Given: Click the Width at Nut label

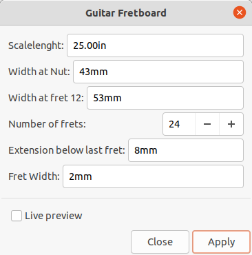Looking at the screenshot, I should click(x=39, y=72).
